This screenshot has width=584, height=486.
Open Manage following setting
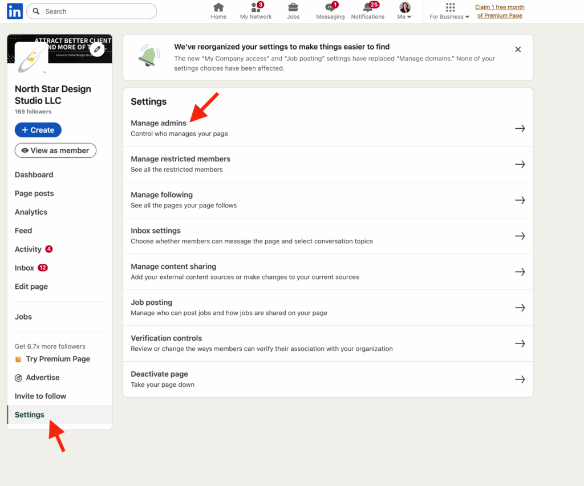click(328, 200)
